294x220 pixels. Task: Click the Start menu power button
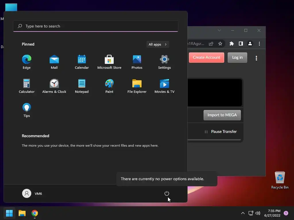tap(167, 193)
